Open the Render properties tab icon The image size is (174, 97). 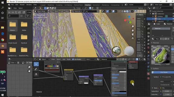148,33
